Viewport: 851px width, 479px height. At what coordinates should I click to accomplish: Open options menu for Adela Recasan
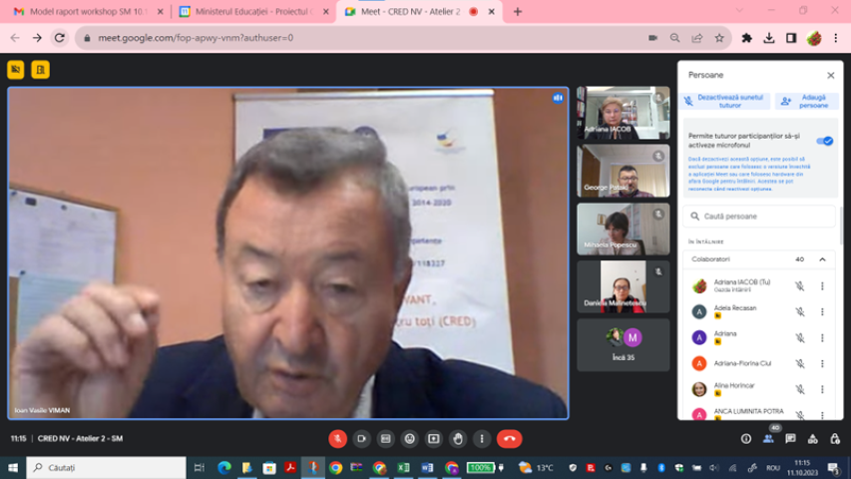pyautogui.click(x=822, y=311)
